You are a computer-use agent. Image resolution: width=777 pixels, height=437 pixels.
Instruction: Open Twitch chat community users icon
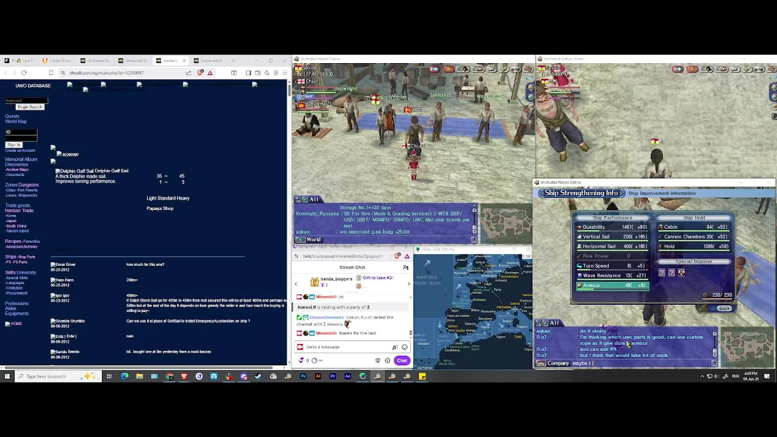click(x=405, y=268)
